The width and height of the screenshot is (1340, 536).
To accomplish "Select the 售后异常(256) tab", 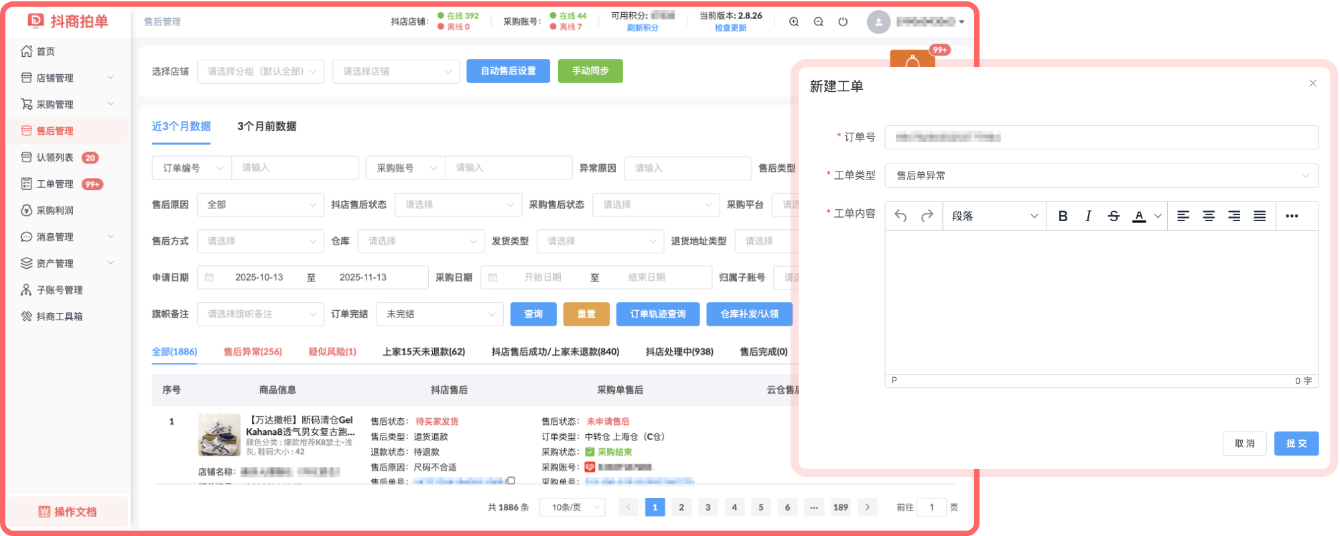I will pyautogui.click(x=253, y=352).
